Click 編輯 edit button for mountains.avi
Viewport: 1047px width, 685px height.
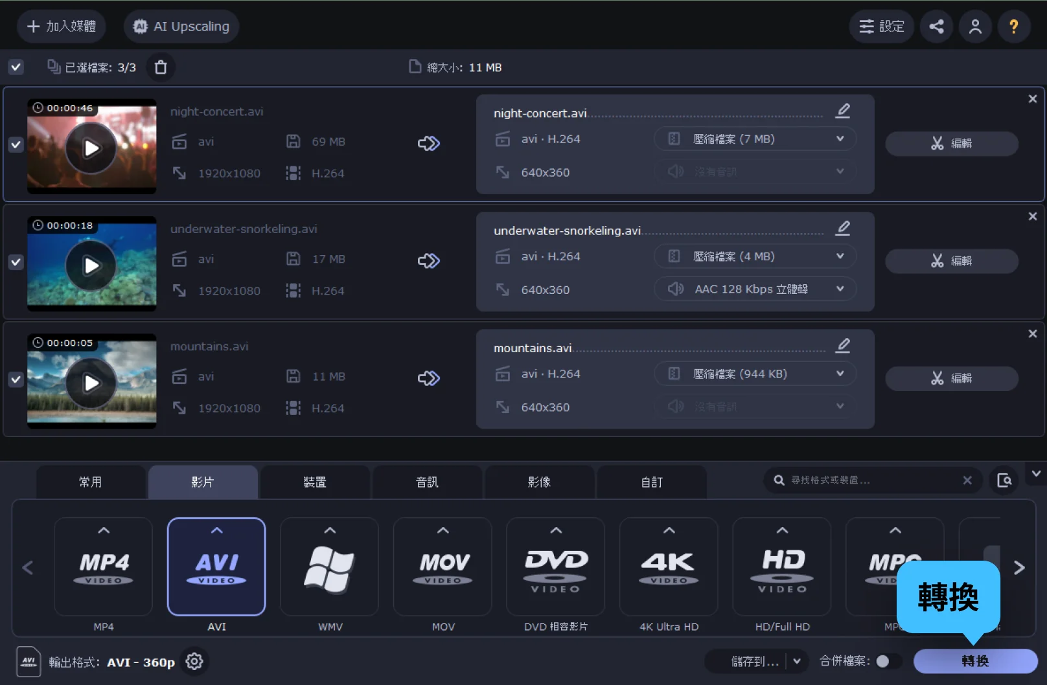pos(951,379)
